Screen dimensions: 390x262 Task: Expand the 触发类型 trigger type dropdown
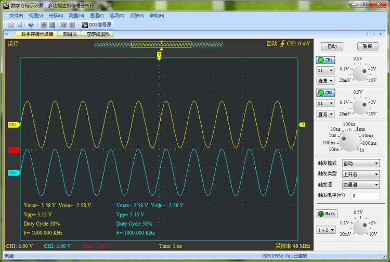coord(360,174)
